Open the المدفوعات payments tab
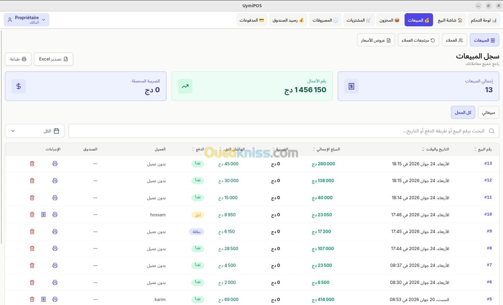 [x=252, y=20]
